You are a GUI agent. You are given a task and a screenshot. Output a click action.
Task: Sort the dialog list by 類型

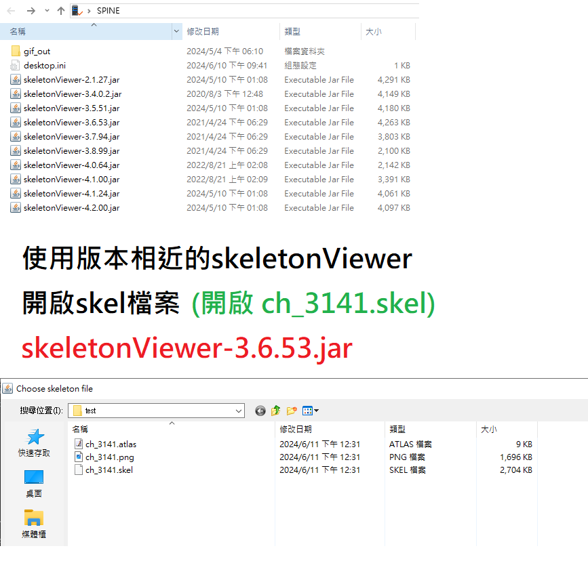coord(431,429)
